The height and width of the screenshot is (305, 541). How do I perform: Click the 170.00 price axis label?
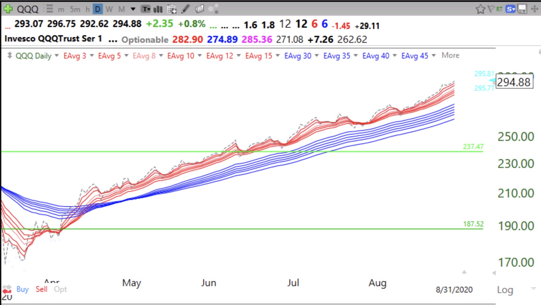(x=516, y=262)
